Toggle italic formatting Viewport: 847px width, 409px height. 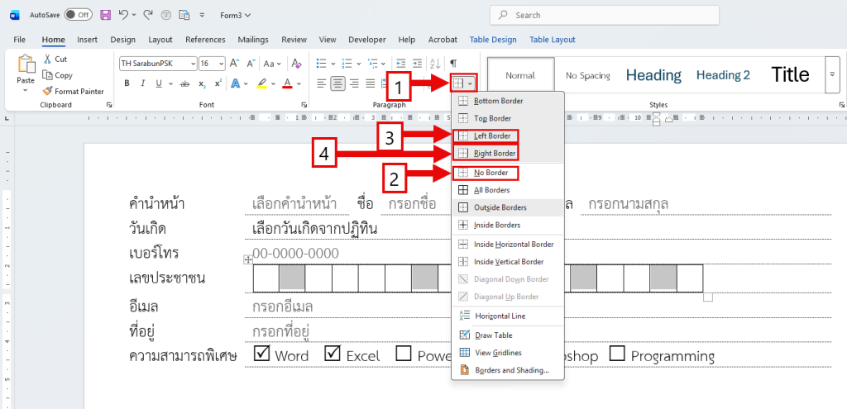[142, 83]
